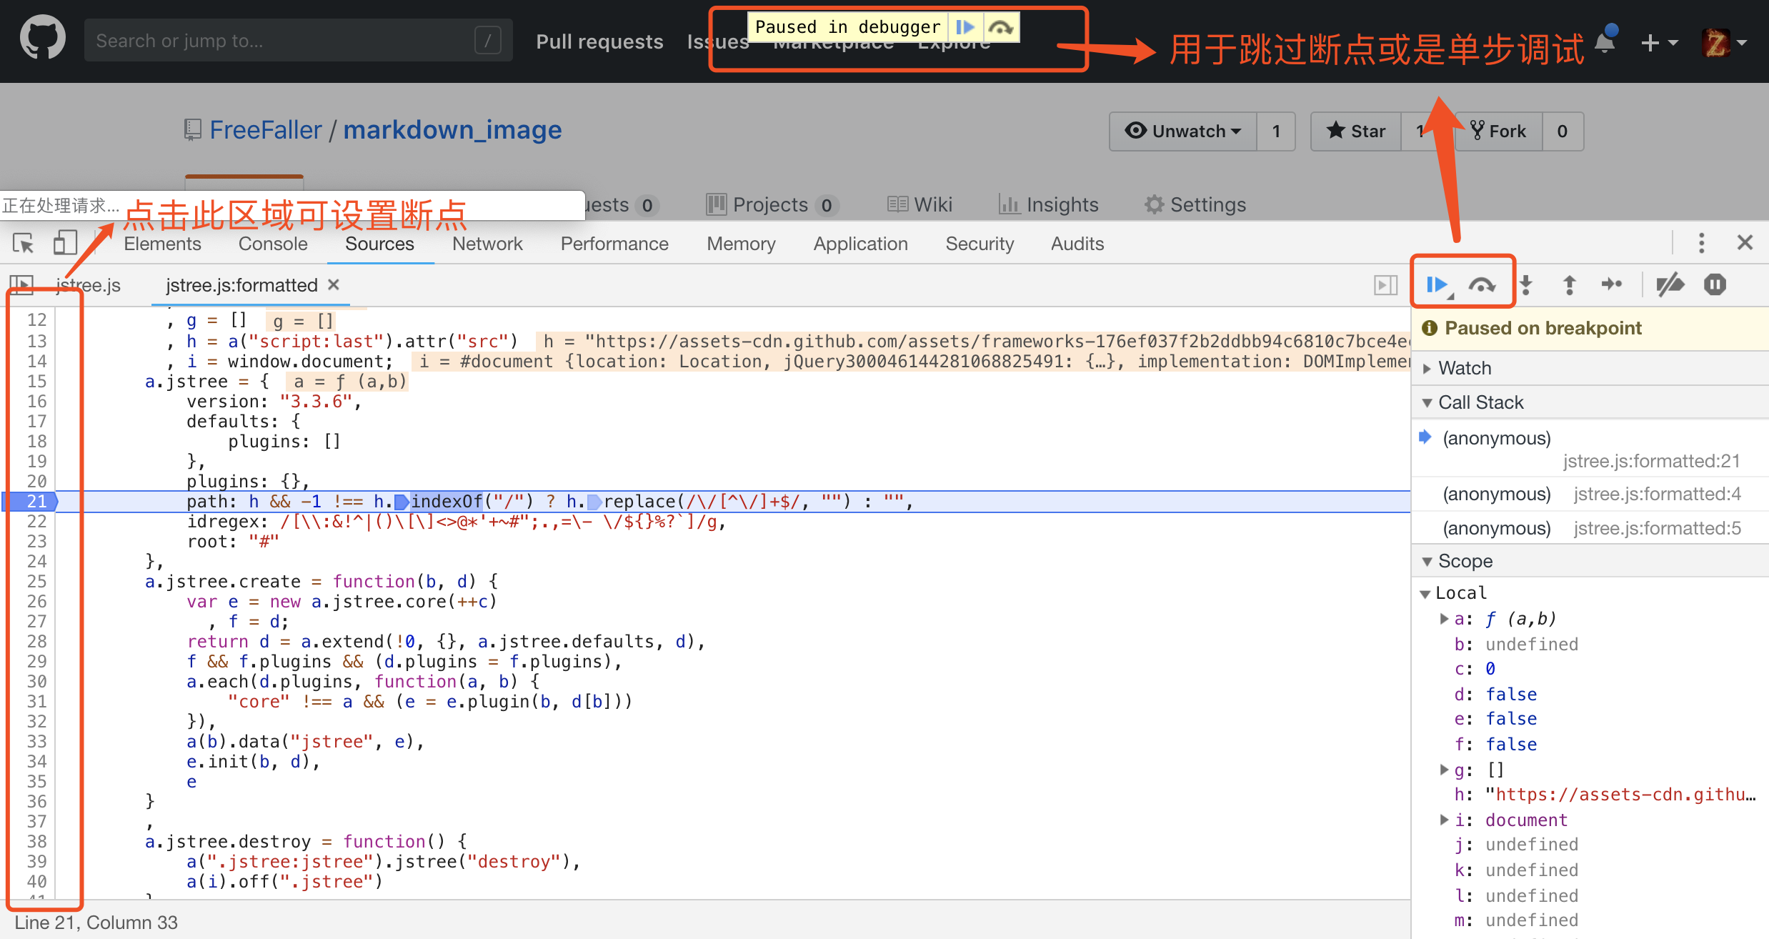Image resolution: width=1769 pixels, height=939 pixels.
Task: Open Unwatch dropdown button
Action: tap(1183, 131)
